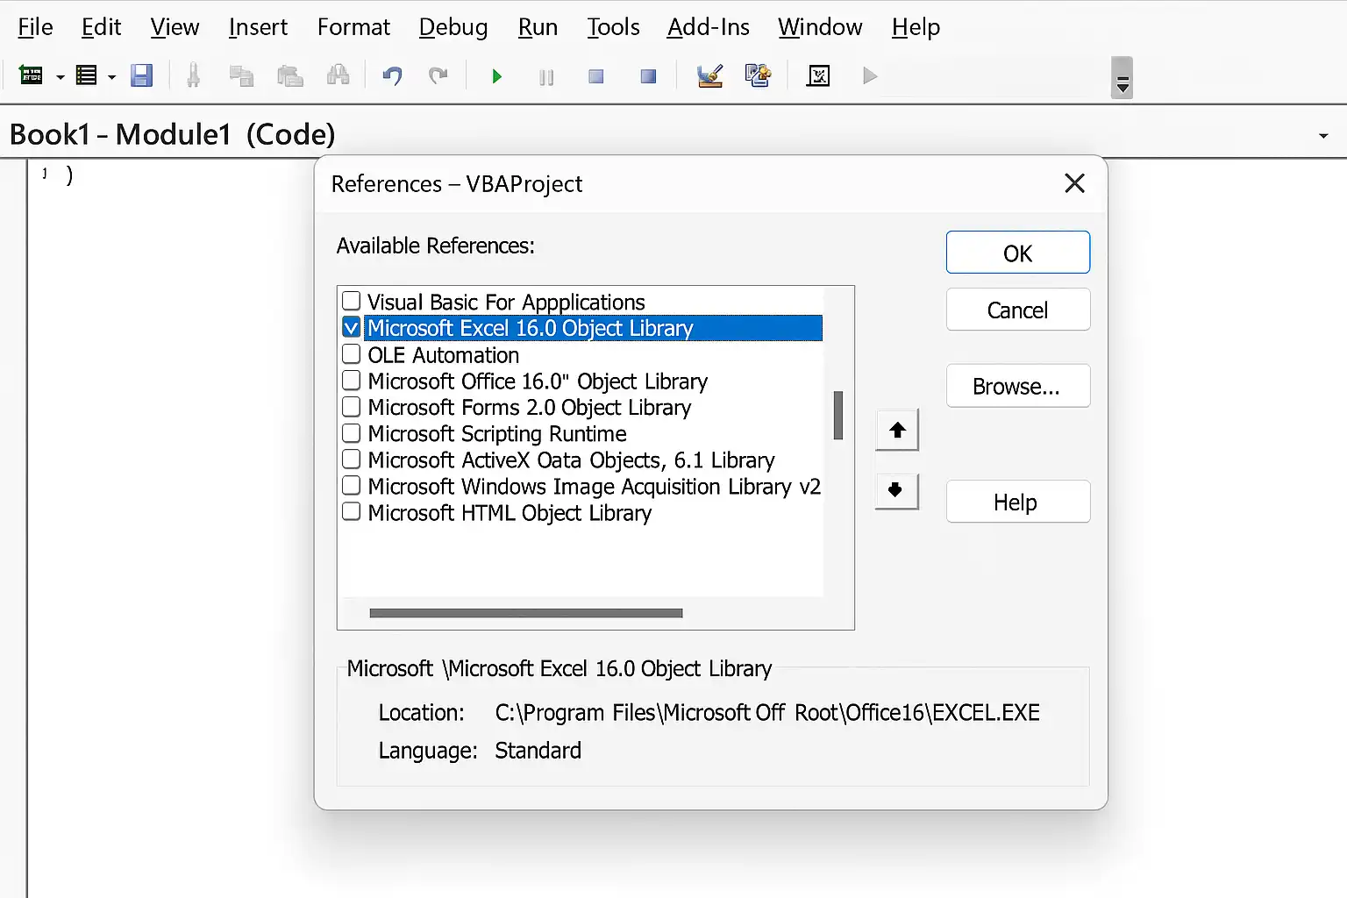Viewport: 1347px width, 898px height.
Task: Enable the Microsoft Scripting Runtime checkbox
Action: (351, 432)
